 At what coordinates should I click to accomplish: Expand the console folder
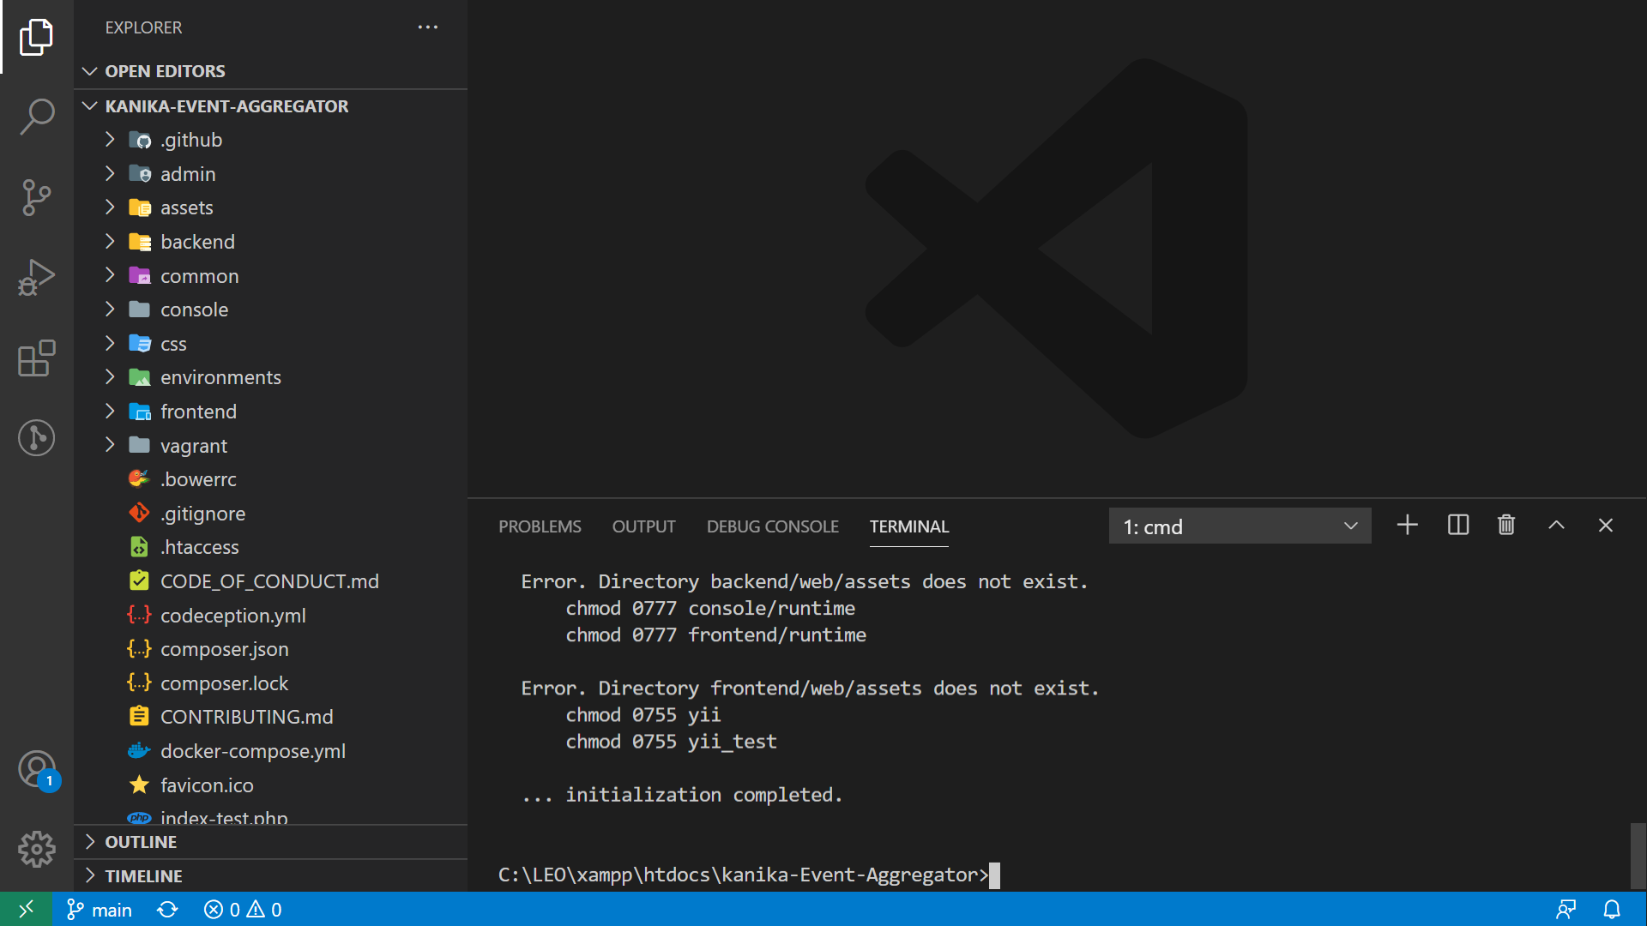click(x=270, y=310)
